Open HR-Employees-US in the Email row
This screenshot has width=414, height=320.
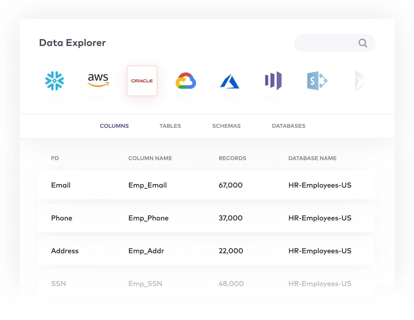320,185
